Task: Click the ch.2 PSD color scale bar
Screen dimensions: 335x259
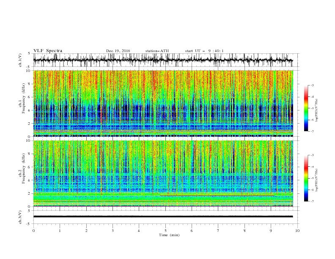Action: [306, 178]
